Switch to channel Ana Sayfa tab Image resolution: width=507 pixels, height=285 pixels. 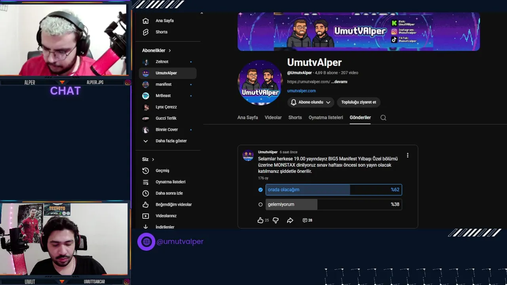click(x=248, y=118)
